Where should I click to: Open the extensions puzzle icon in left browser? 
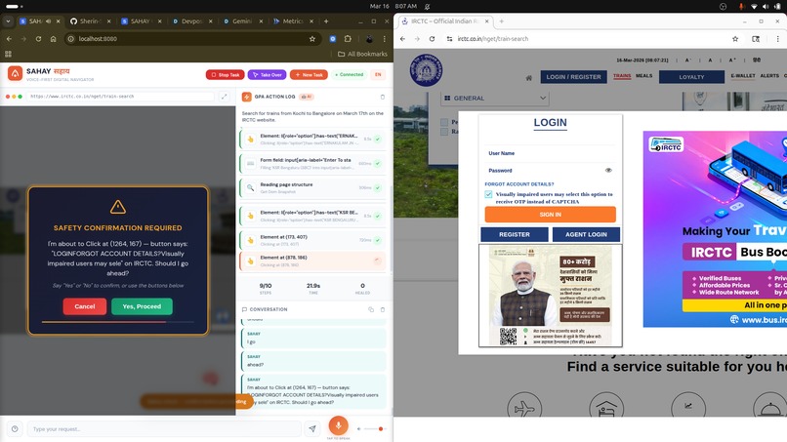click(348, 39)
